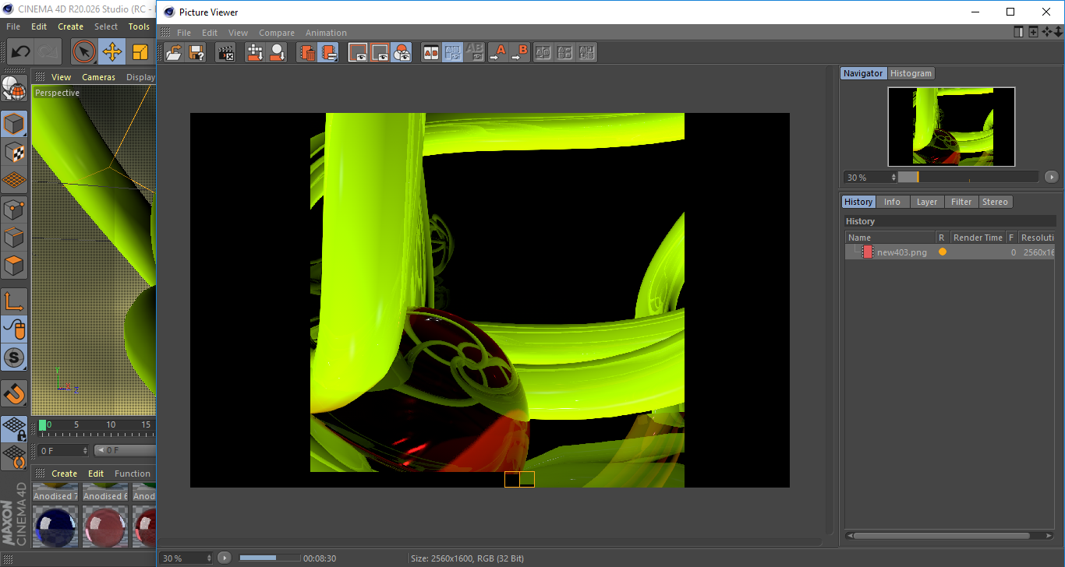
Task: Click the Locked Workplane grid icon
Action: pos(14,429)
